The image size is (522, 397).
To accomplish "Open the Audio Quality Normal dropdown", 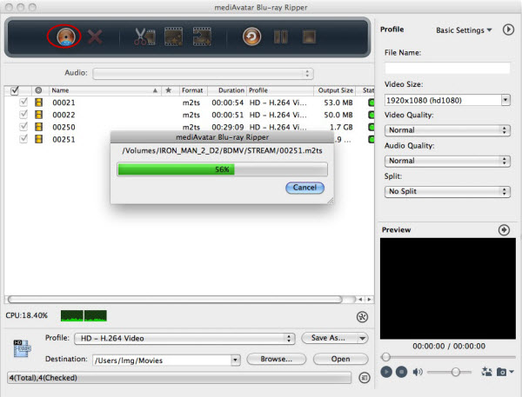I will pyautogui.click(x=447, y=161).
